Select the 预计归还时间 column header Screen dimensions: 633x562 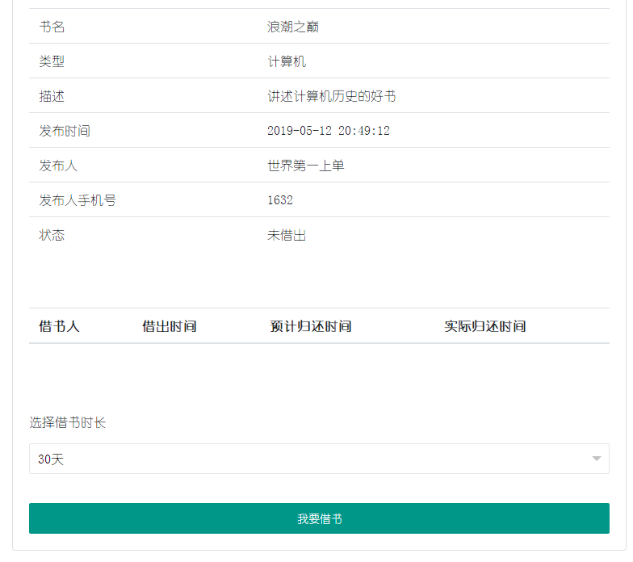click(x=310, y=327)
